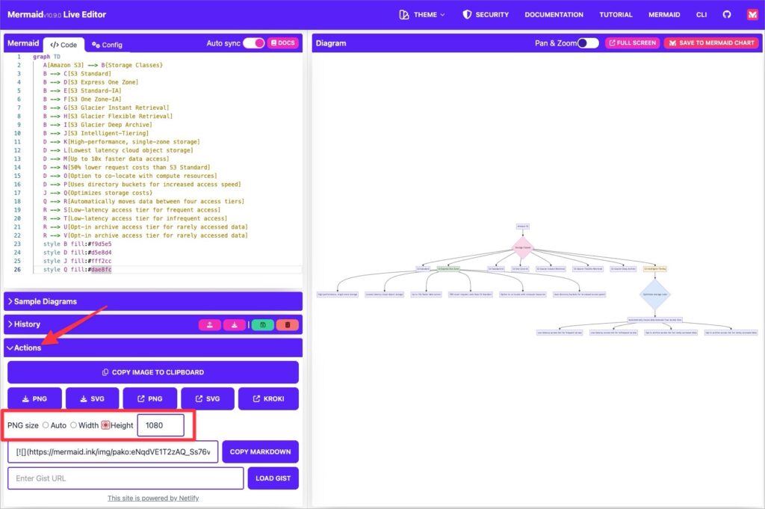Viewport: 765px width, 509px height.
Task: Open SVG in a new tab
Action: point(208,398)
